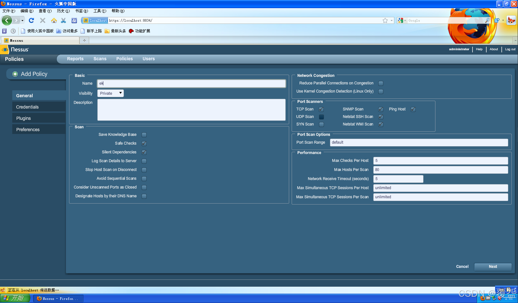Click the Nessus eye logo
The image size is (518, 303).
tap(5, 50)
